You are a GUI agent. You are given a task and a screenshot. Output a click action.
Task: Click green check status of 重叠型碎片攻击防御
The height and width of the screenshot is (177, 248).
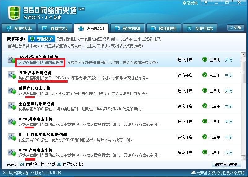(205, 106)
